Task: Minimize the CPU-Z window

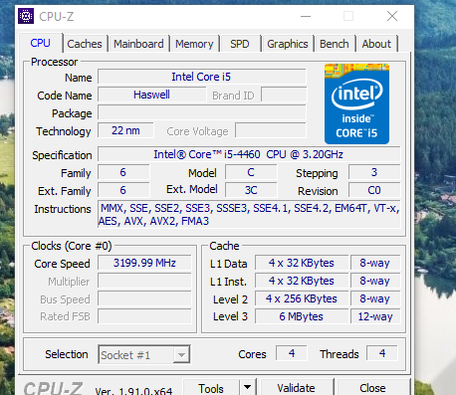Action: (x=306, y=16)
